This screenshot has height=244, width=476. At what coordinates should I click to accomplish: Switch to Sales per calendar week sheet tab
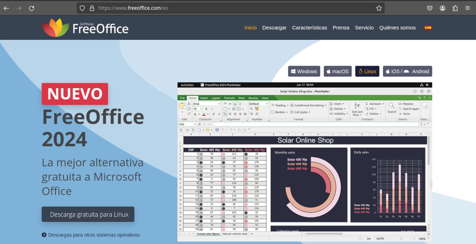(235, 234)
